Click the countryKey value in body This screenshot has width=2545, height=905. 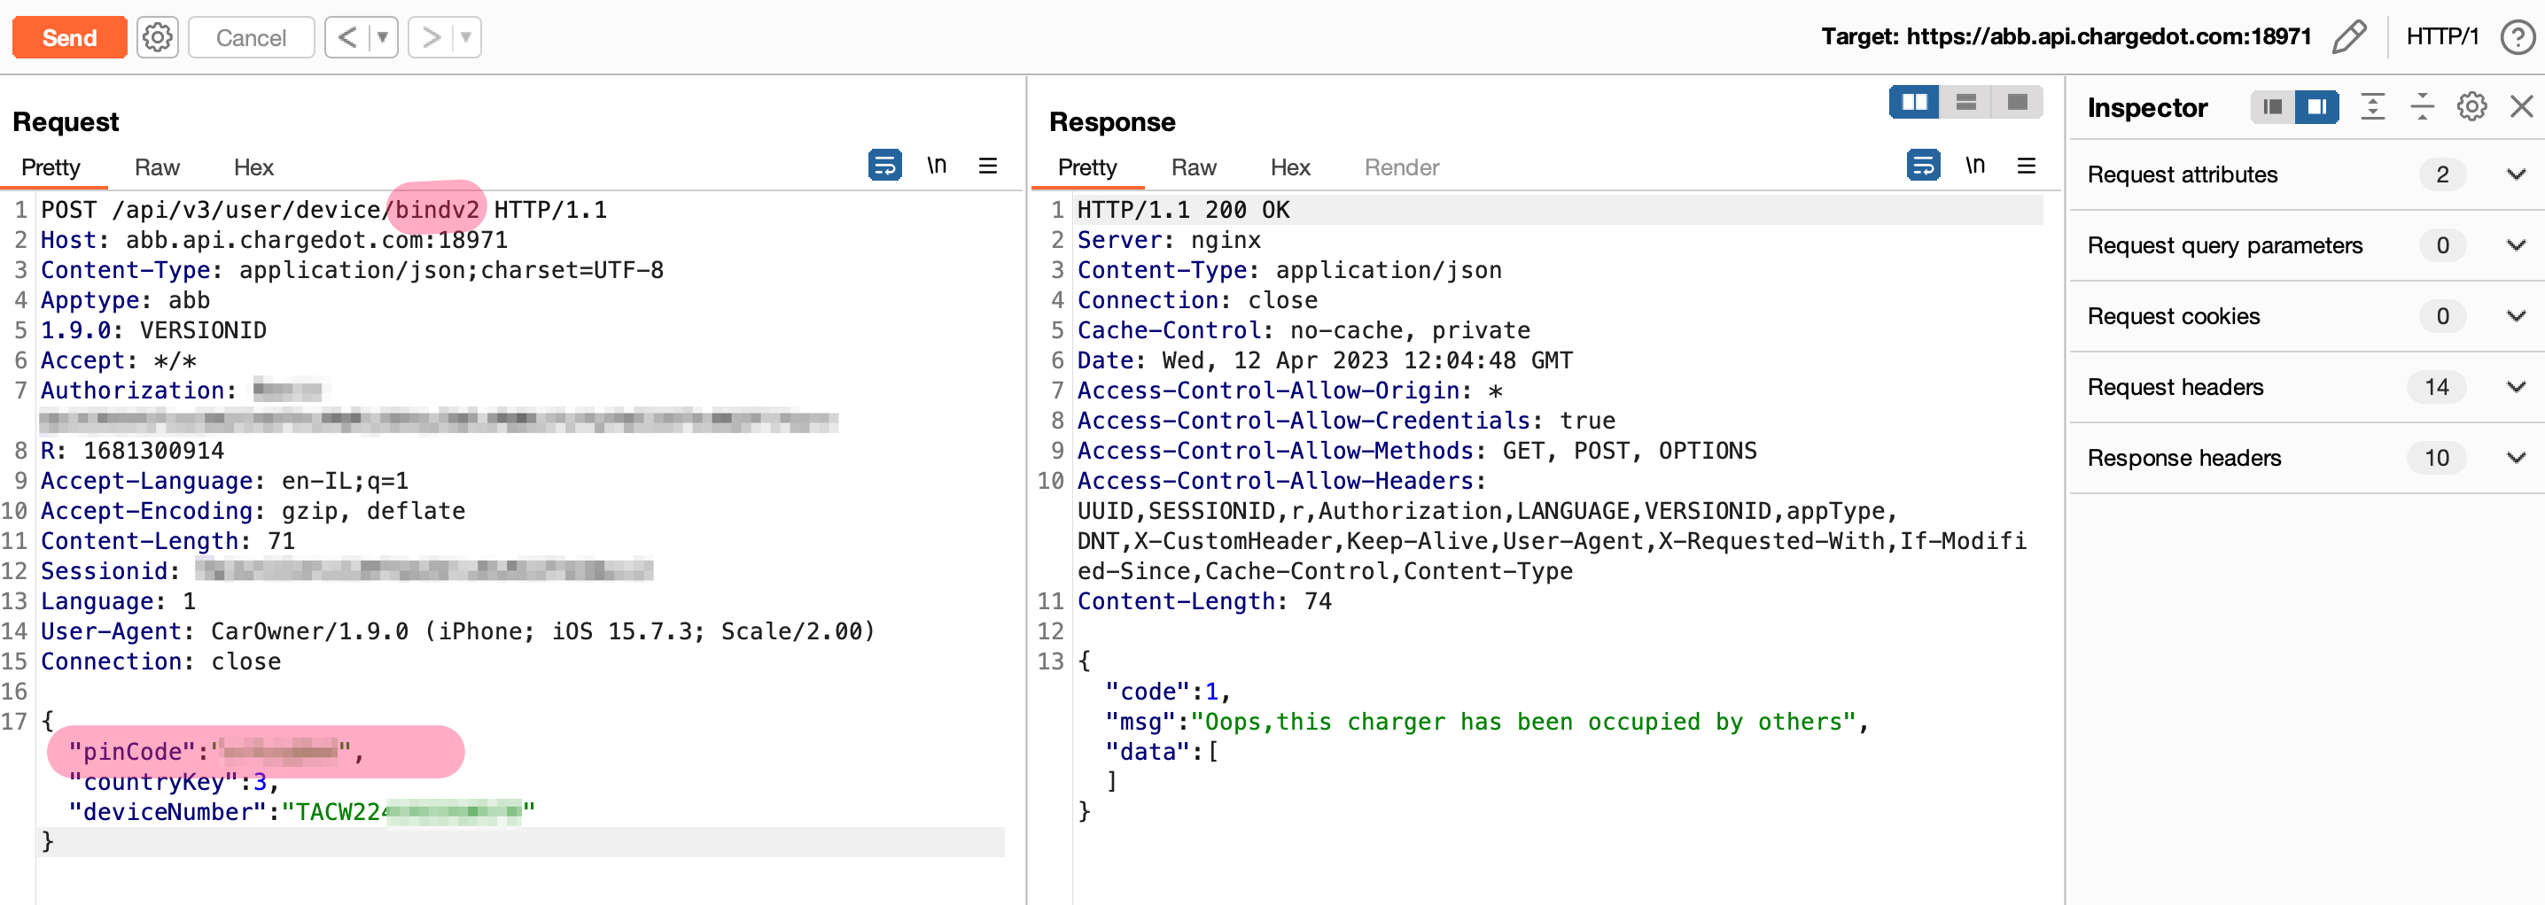(x=260, y=783)
